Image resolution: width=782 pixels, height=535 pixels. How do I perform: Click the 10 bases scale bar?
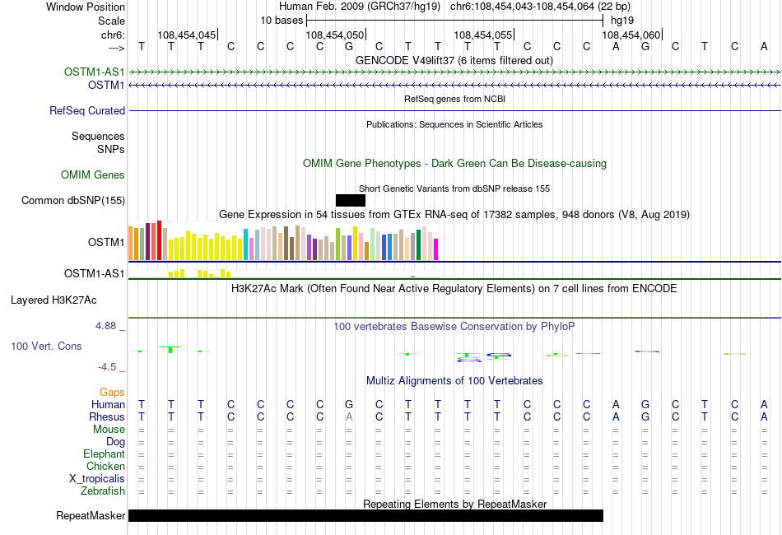455,21
